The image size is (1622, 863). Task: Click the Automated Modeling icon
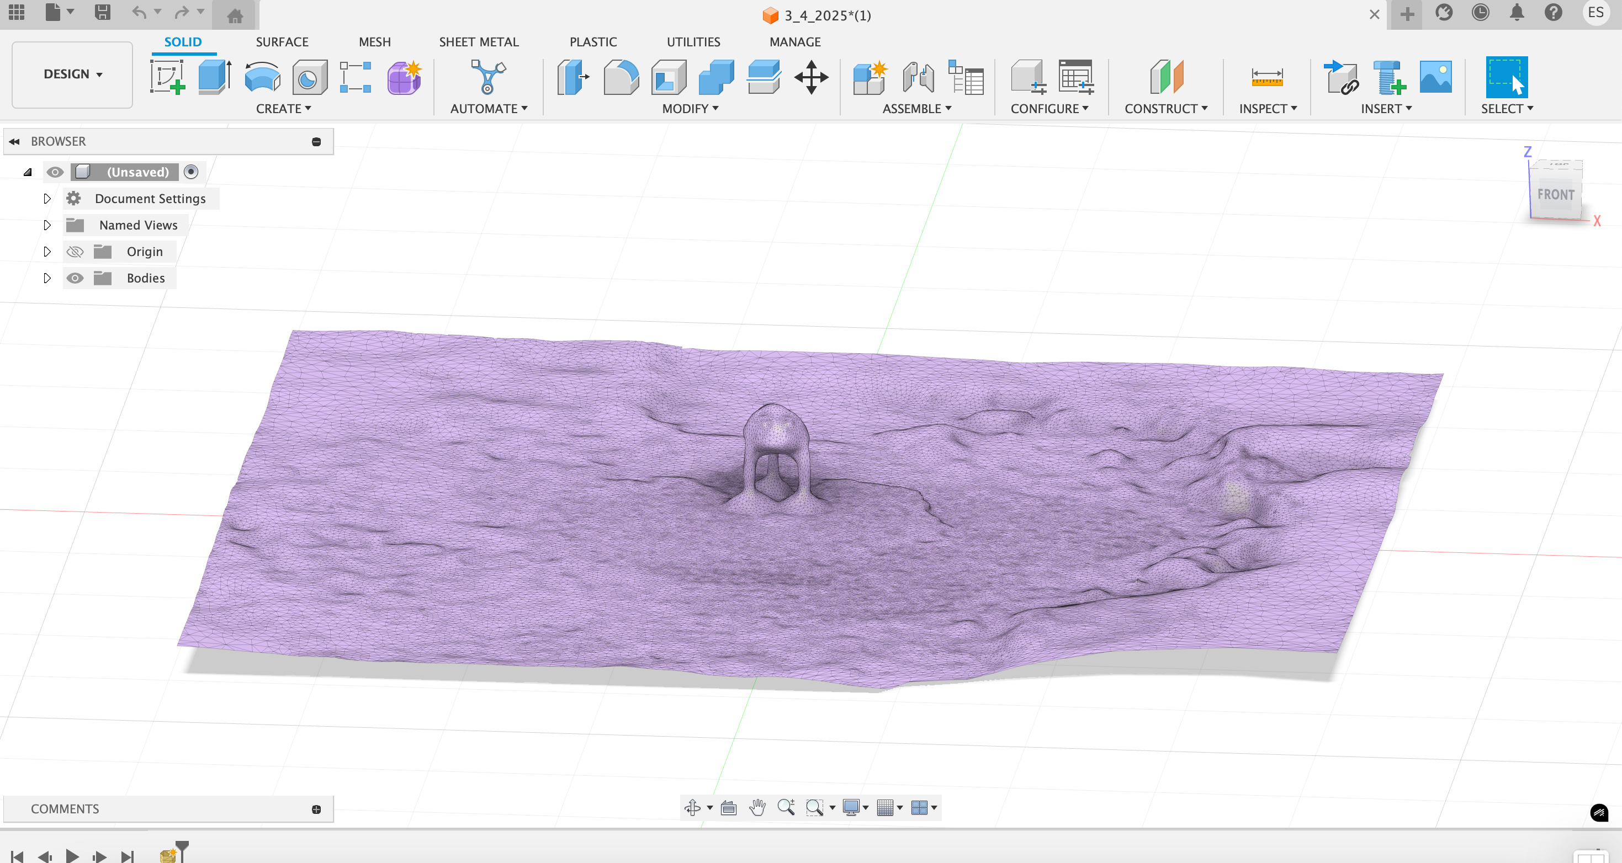[488, 77]
